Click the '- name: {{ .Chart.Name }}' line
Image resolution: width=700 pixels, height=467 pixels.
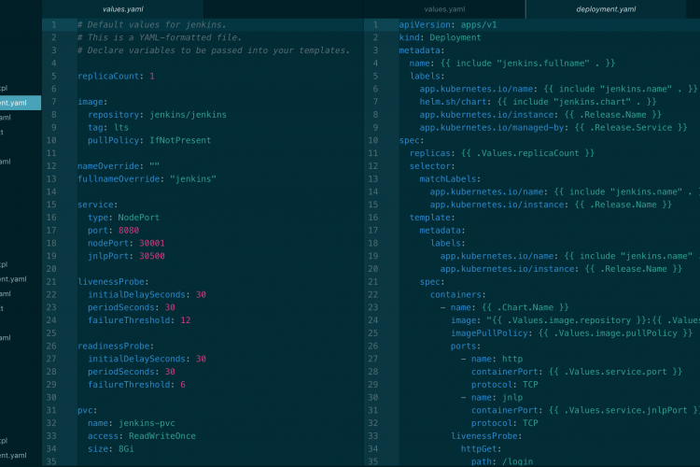504,307
